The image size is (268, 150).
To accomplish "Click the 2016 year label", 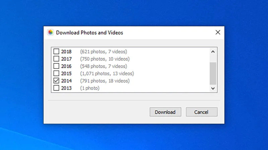I will point(66,66).
